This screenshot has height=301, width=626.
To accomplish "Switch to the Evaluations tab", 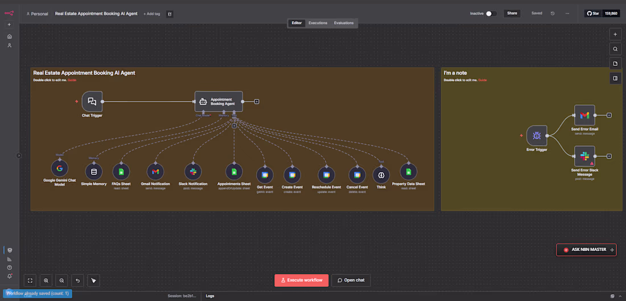I will click(344, 23).
